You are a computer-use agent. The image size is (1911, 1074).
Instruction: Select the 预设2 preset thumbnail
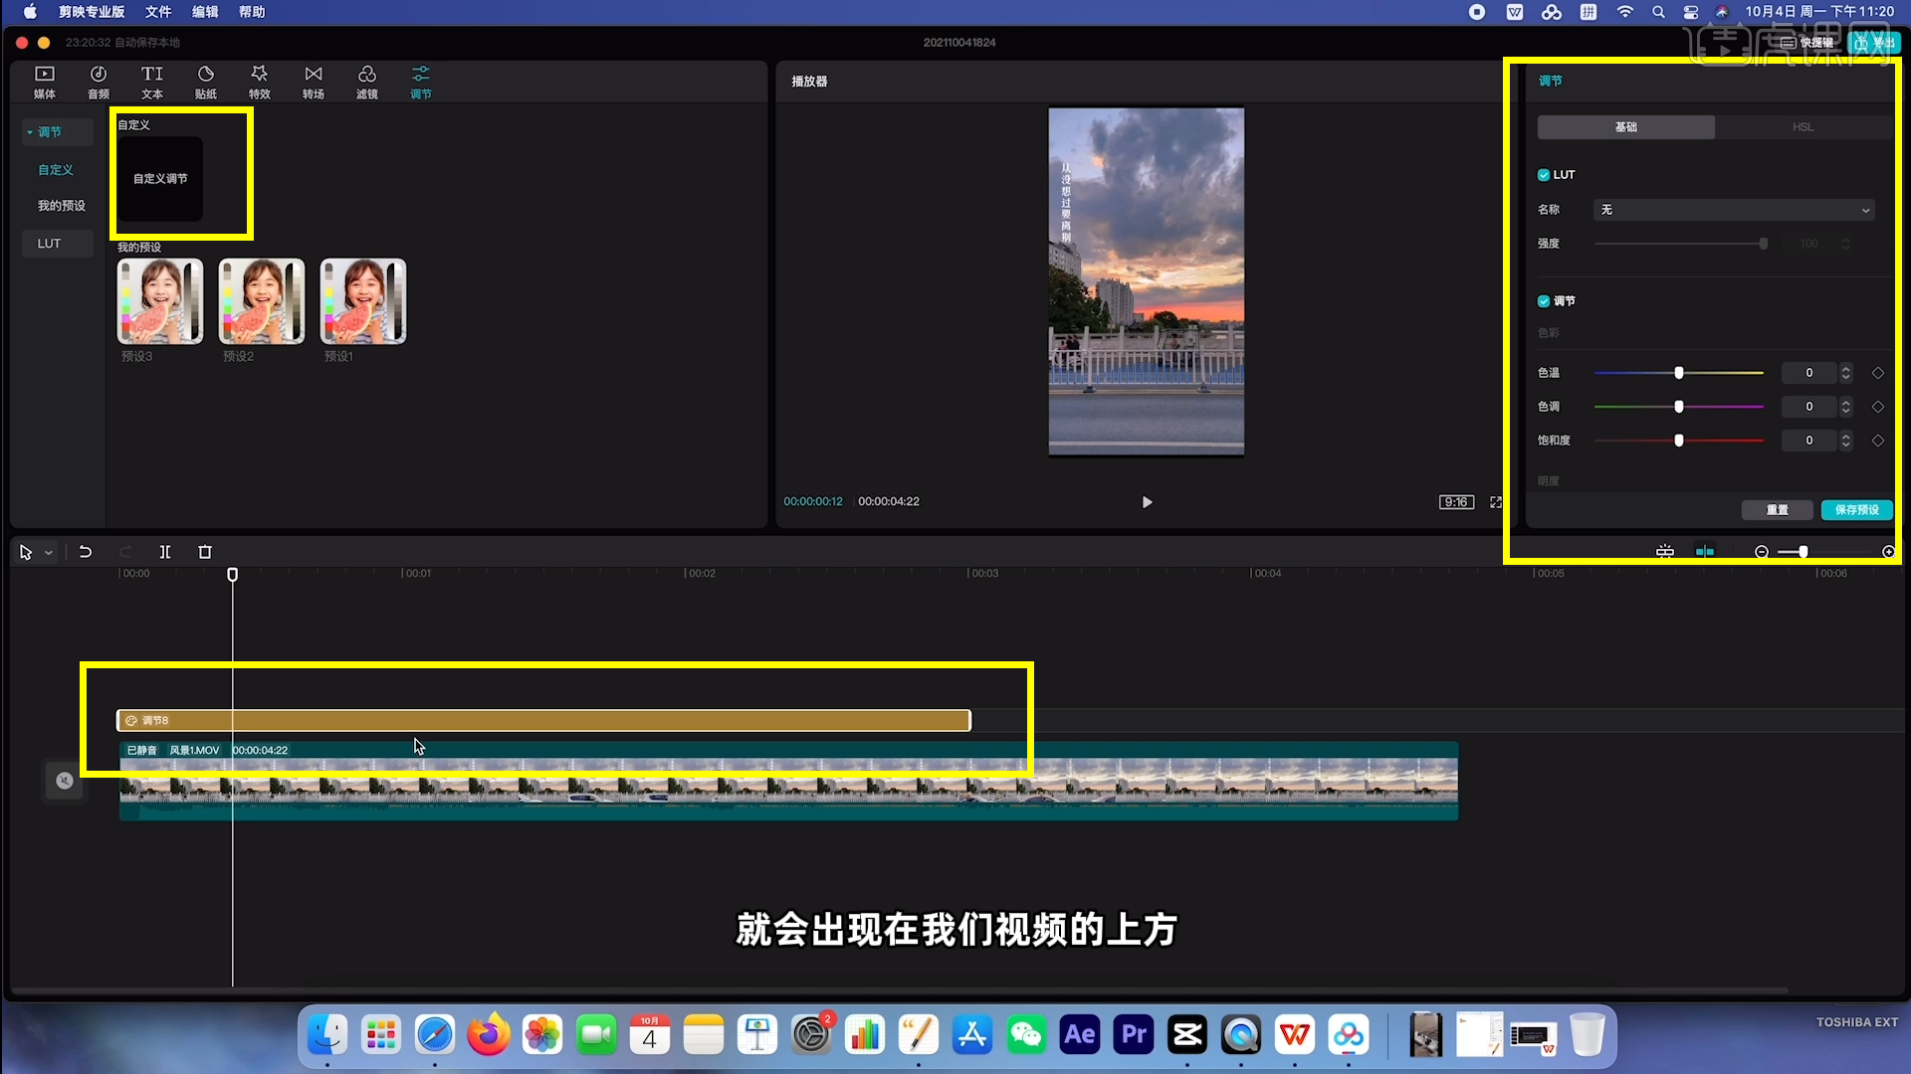pos(262,301)
